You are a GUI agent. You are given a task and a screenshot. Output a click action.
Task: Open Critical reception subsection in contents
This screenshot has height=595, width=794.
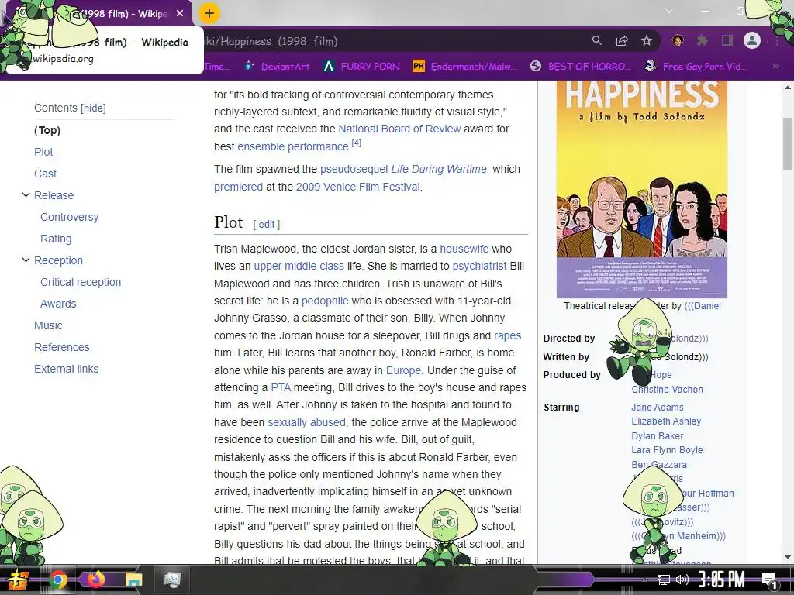click(x=81, y=282)
